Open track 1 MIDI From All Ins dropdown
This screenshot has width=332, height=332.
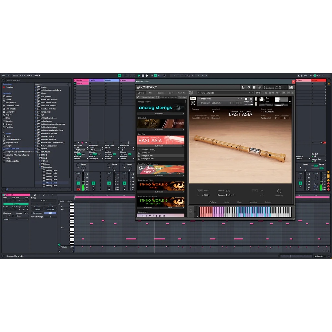click(81, 148)
